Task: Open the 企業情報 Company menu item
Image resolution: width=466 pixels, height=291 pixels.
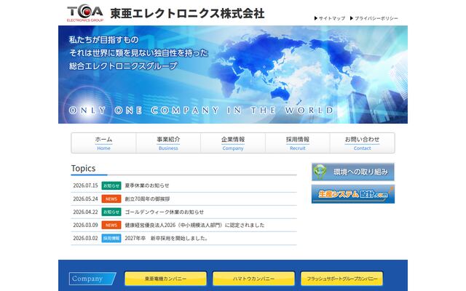Action: coord(233,143)
